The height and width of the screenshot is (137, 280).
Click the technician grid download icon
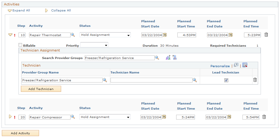245,65
